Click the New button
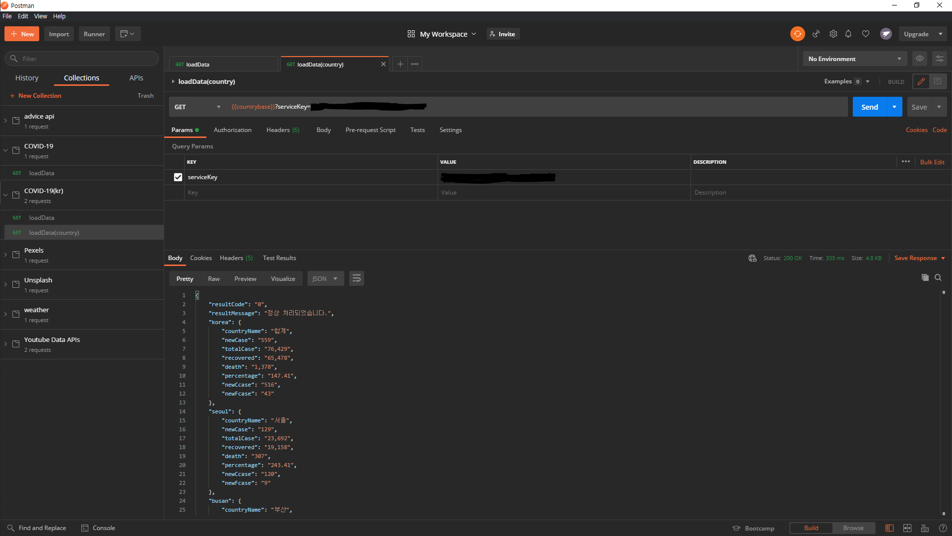Viewport: 952px width, 536px height. [22, 34]
